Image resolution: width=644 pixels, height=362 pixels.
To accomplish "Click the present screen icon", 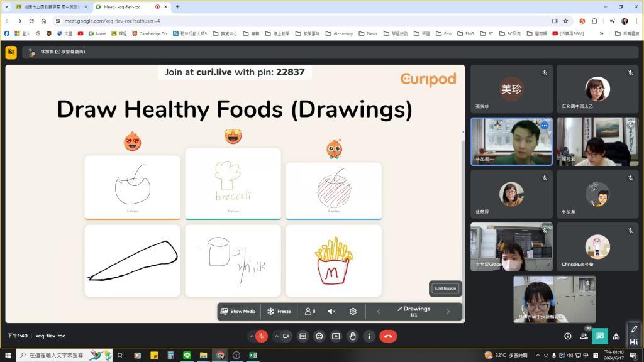I will click(336, 336).
